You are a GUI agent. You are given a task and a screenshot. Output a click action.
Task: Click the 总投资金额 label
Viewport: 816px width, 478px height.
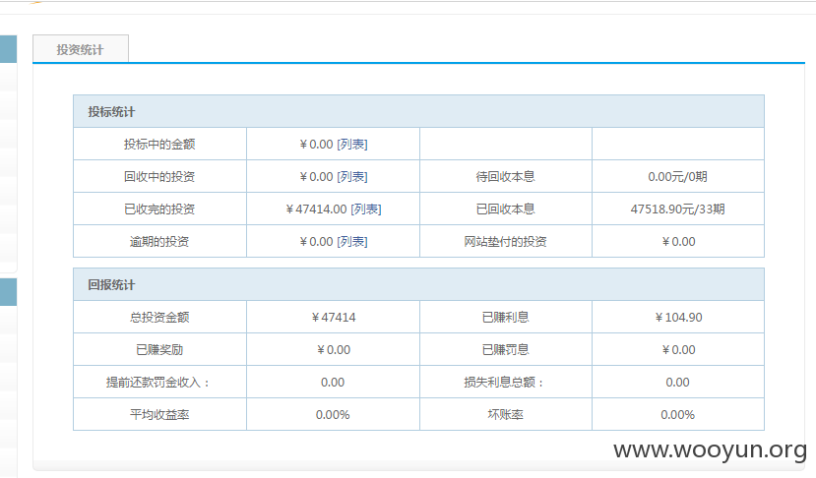159,318
